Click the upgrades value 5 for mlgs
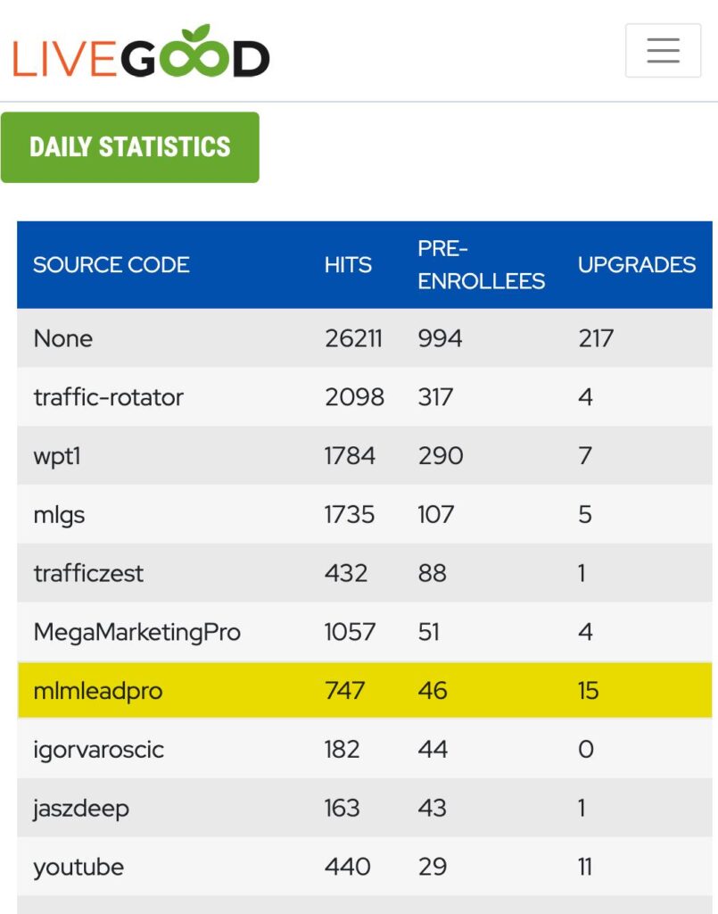Screen dimensions: 718x914 (585, 515)
